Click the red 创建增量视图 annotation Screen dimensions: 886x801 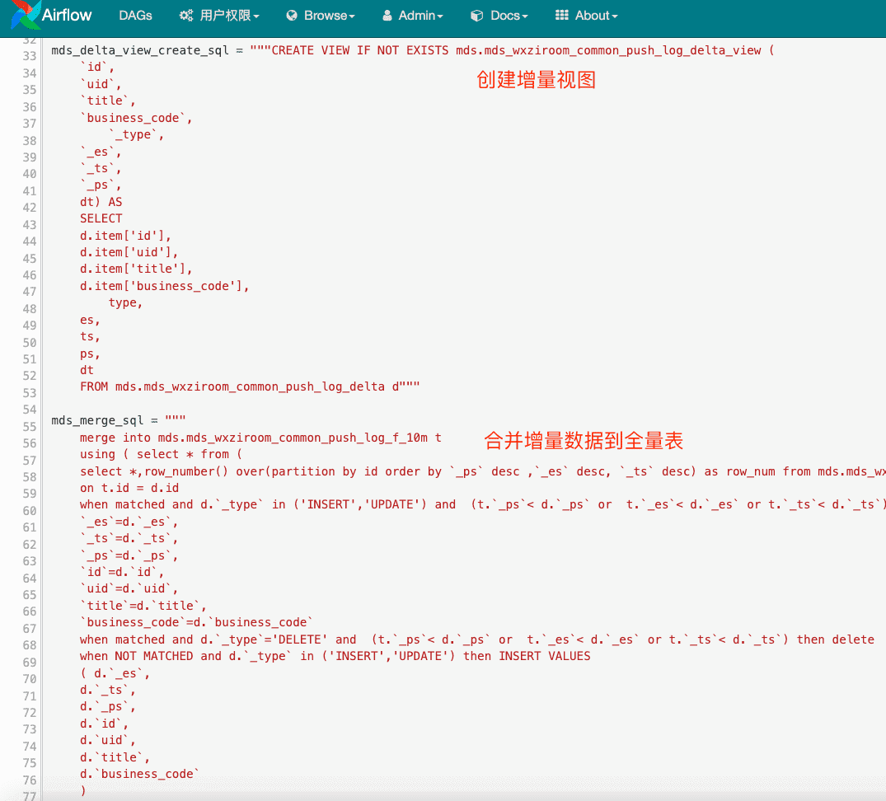536,80
